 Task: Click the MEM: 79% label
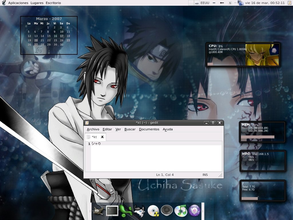point(250,125)
